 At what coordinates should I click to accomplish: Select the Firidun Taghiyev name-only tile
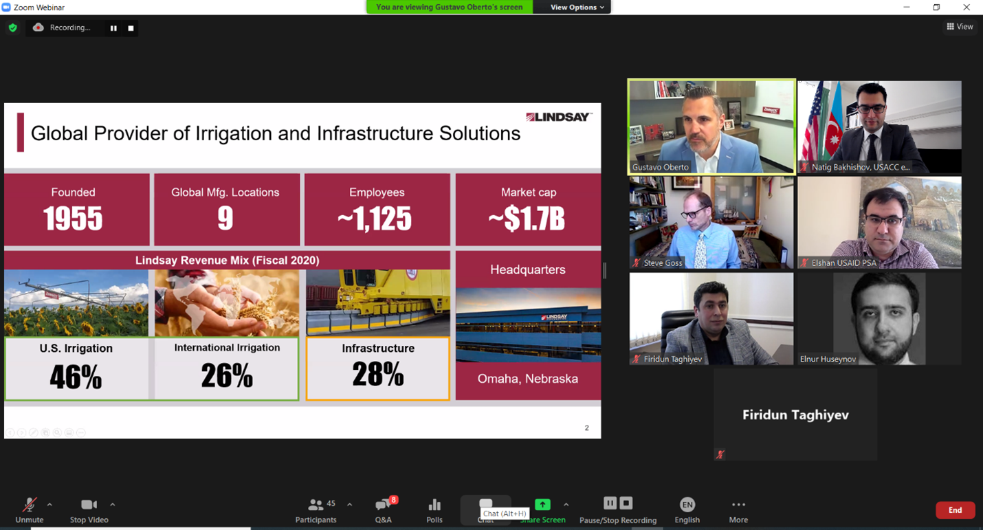795,415
